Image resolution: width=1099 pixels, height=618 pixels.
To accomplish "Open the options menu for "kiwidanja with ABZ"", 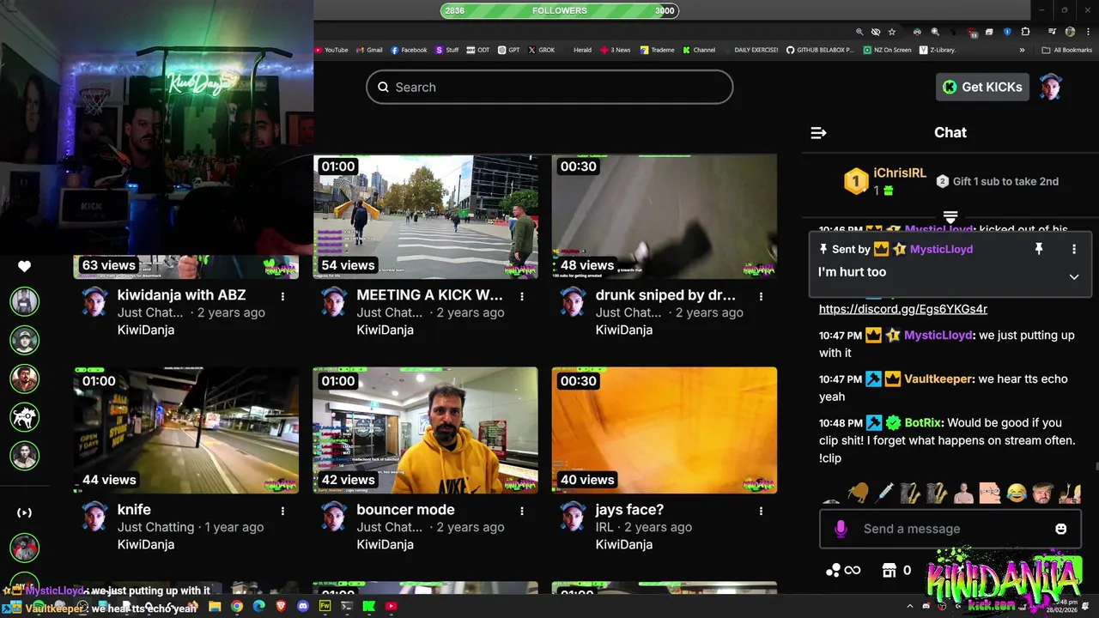I will (282, 296).
